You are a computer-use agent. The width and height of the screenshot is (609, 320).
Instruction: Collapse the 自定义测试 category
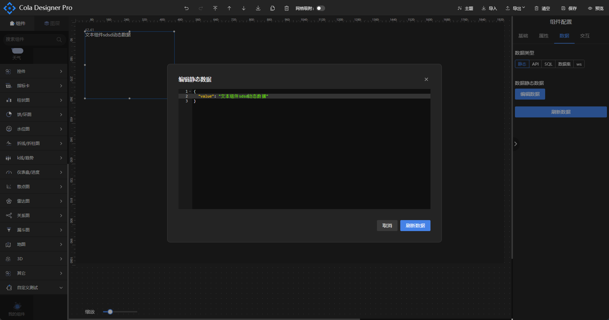click(34, 288)
